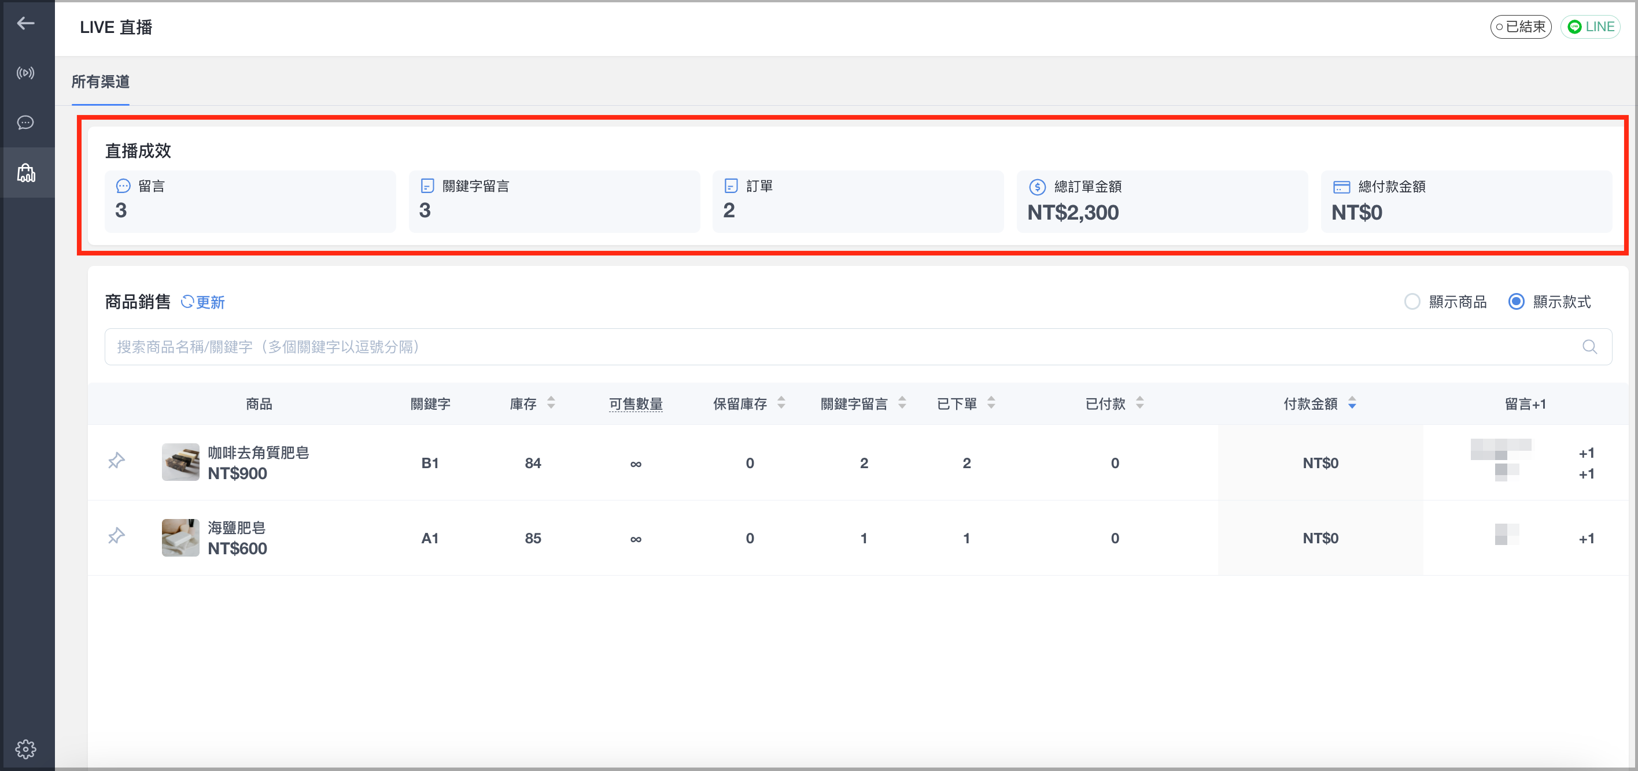Click the 咖啡去角質肥皂 product name

click(258, 453)
